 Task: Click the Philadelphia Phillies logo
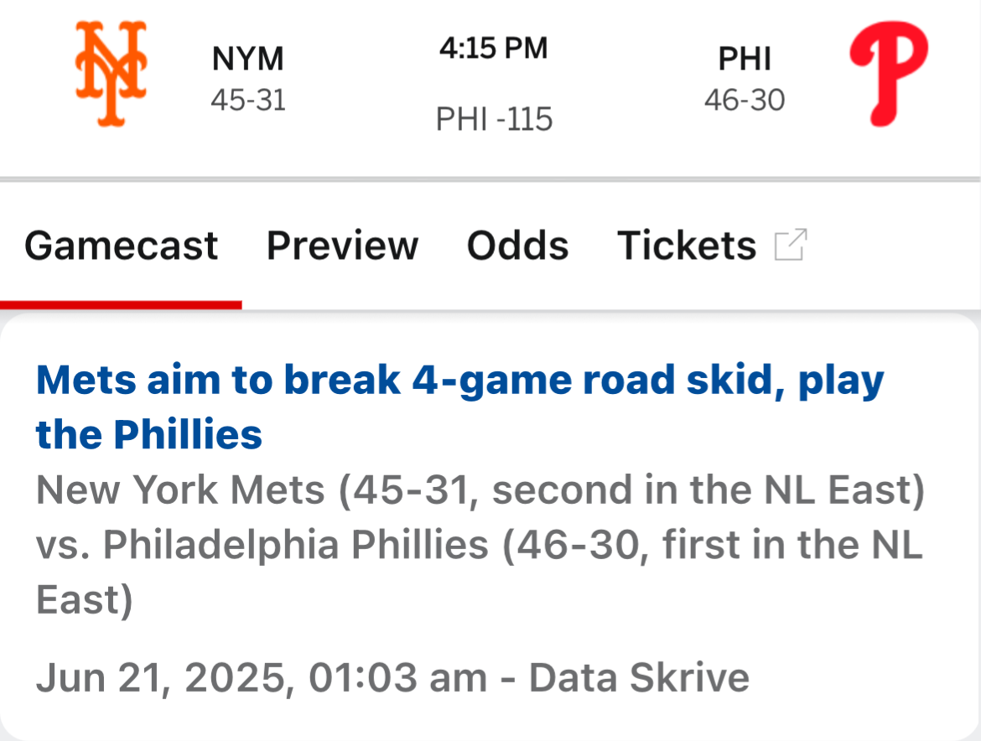889,74
